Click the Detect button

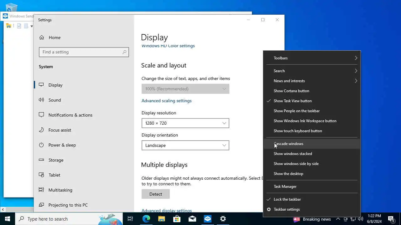pyautogui.click(x=156, y=194)
